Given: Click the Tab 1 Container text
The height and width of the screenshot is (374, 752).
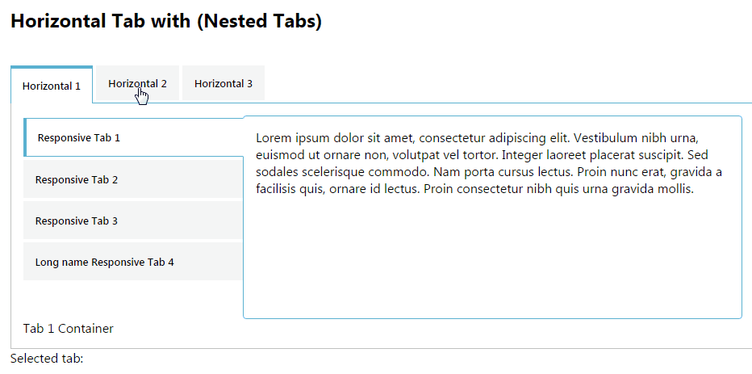Looking at the screenshot, I should click(x=68, y=329).
